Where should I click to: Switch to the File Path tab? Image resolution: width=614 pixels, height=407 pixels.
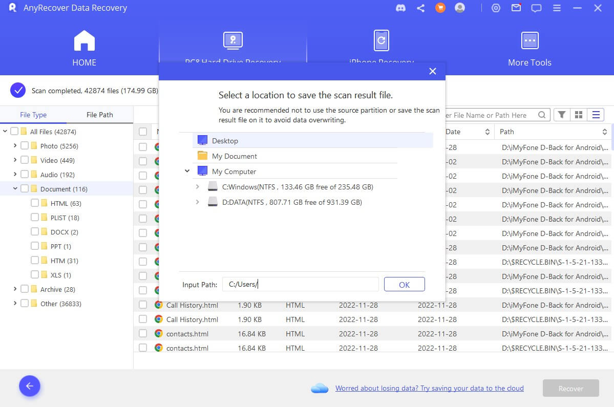[99, 115]
